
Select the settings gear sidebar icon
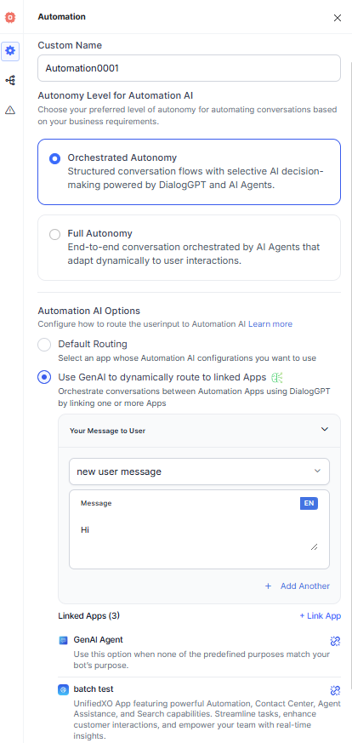[x=10, y=50]
